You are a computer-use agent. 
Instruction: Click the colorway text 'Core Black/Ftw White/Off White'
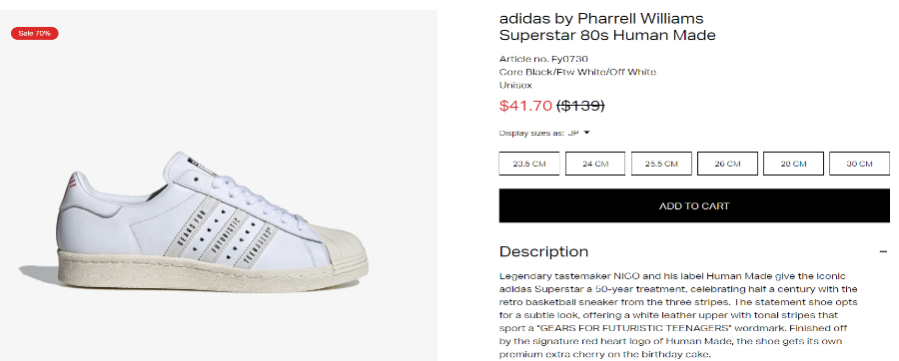[x=577, y=72]
